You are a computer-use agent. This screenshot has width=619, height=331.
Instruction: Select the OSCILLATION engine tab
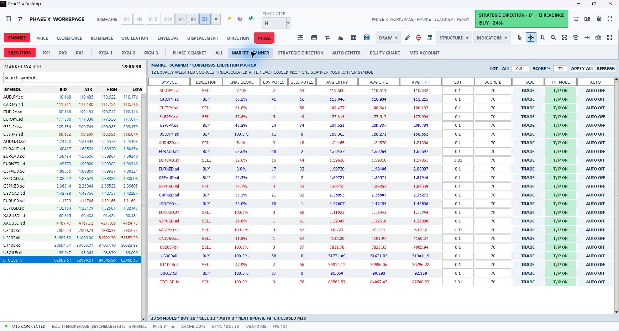coord(135,38)
